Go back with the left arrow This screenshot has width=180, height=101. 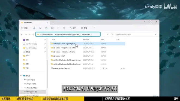point(22,35)
